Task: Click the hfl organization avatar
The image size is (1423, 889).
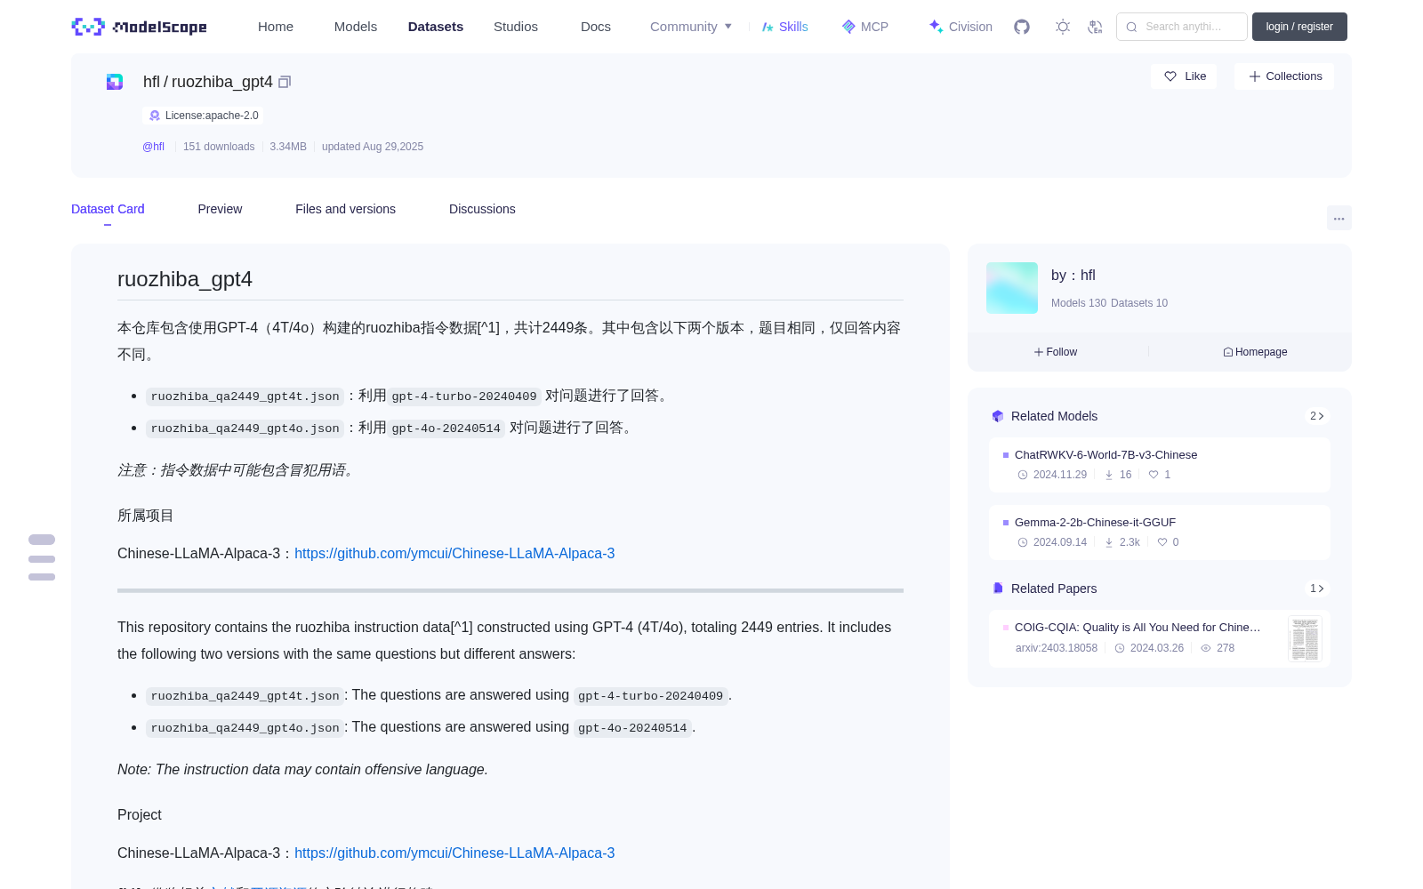Action: coord(1012,288)
